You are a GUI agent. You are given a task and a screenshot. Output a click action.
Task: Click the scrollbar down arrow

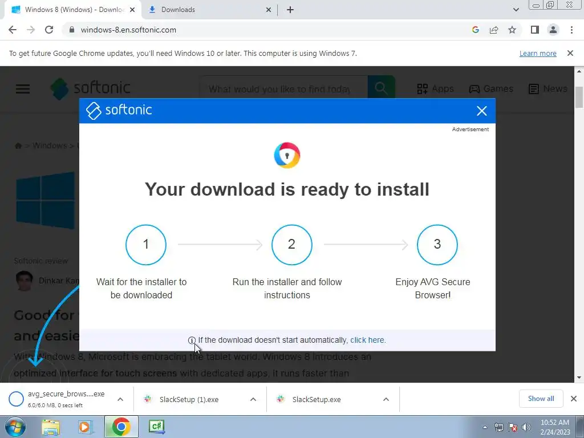click(579, 378)
